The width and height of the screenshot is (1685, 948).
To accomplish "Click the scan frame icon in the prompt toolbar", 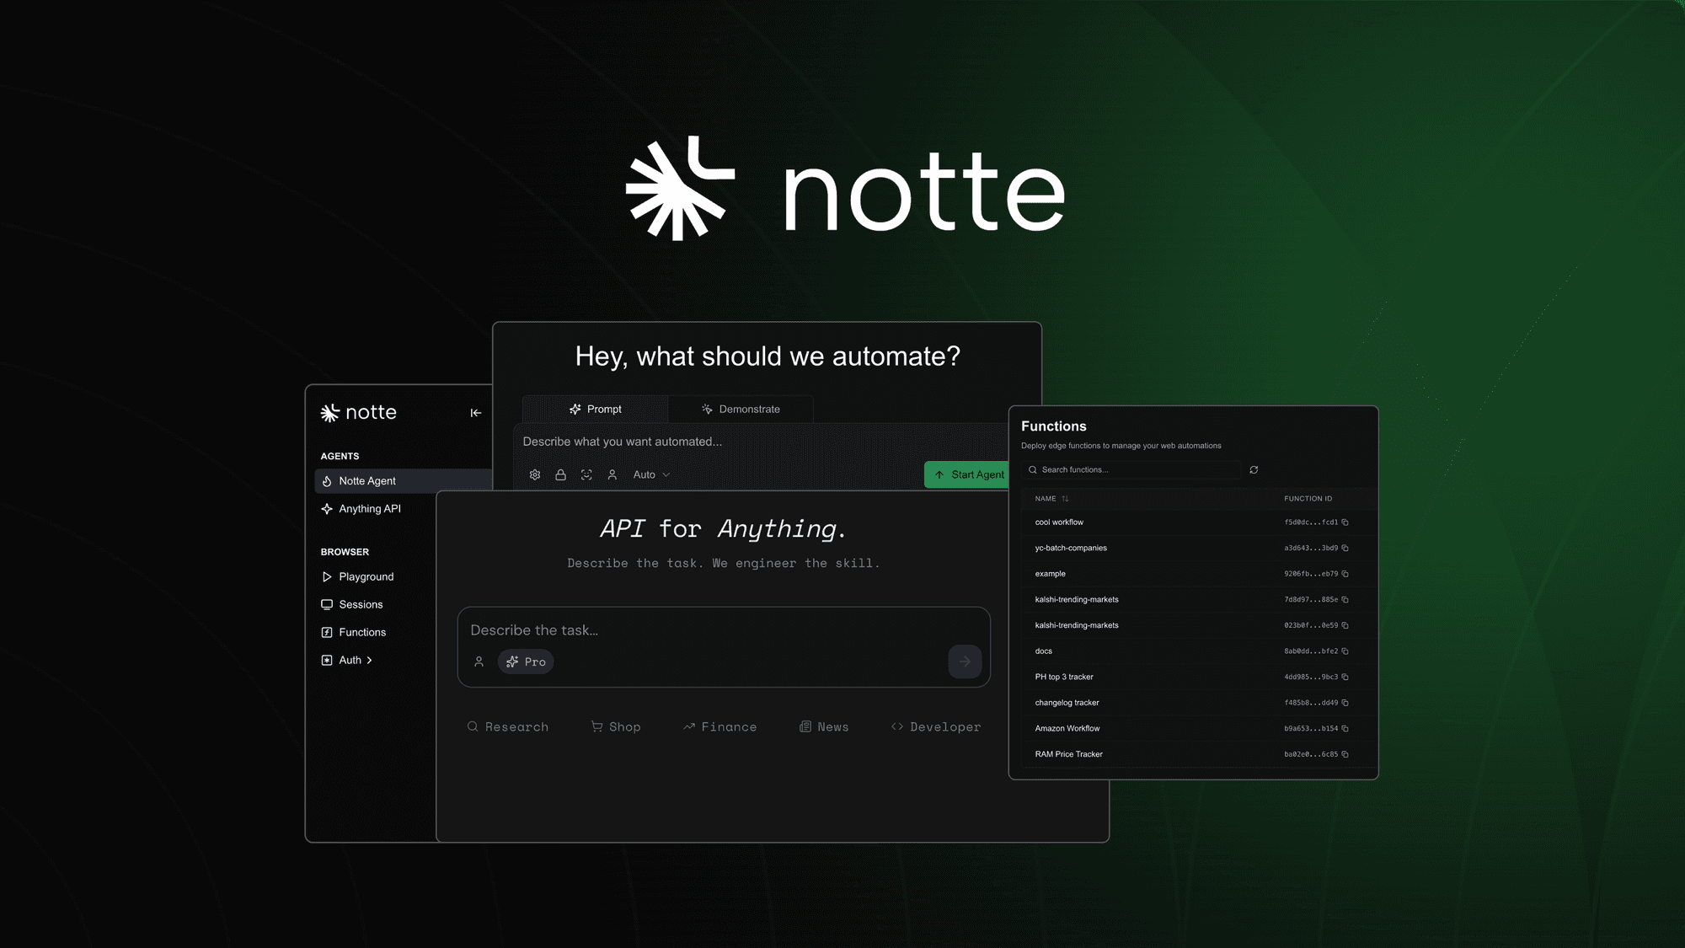I will coord(586,475).
